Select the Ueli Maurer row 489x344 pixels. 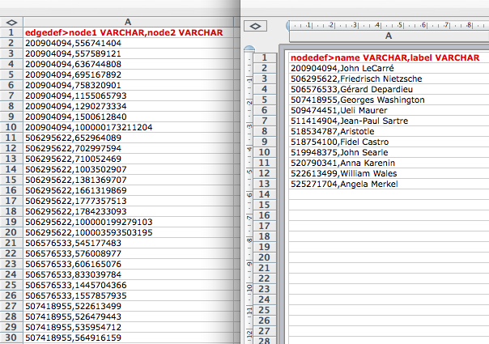coord(389,110)
